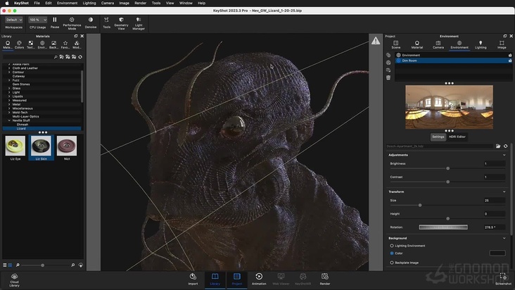Open the Render dialog from the bottom bar
The image size is (515, 290).
[x=325, y=279]
